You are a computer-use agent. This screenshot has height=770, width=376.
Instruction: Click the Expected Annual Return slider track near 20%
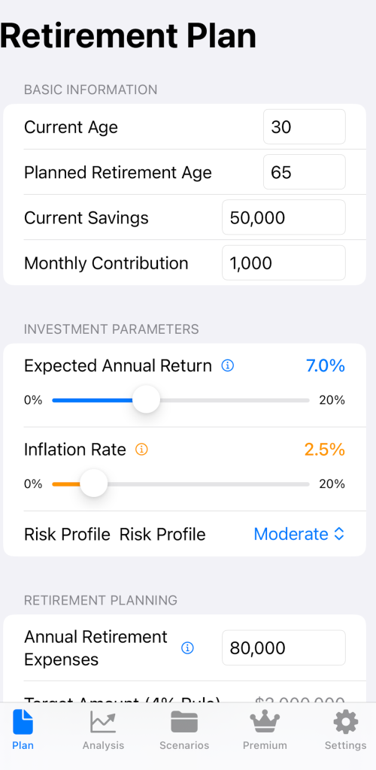[303, 400]
